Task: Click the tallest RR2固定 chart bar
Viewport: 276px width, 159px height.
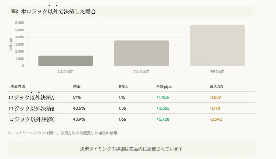Action: click(218, 45)
